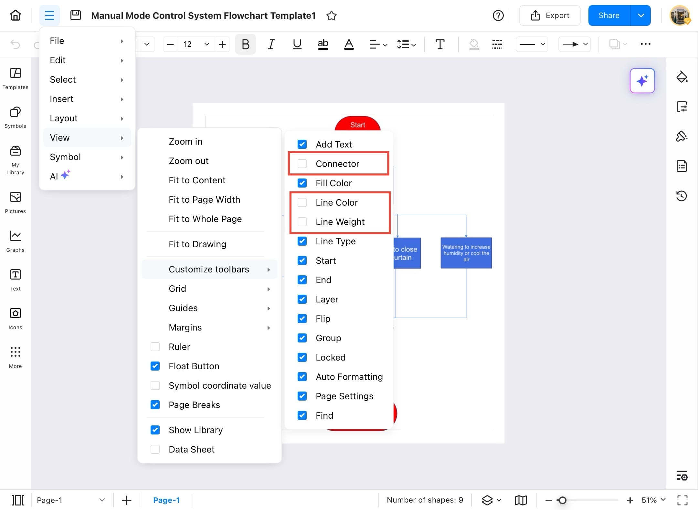Open the Symbols panel
Screen dimensions: 698x510
[15, 117]
